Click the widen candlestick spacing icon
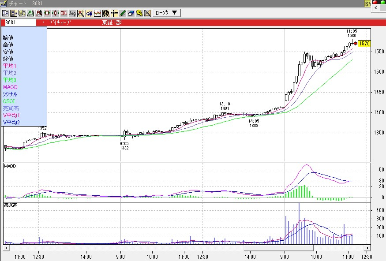Viewport: 386px width, 261px height. tap(47, 13)
